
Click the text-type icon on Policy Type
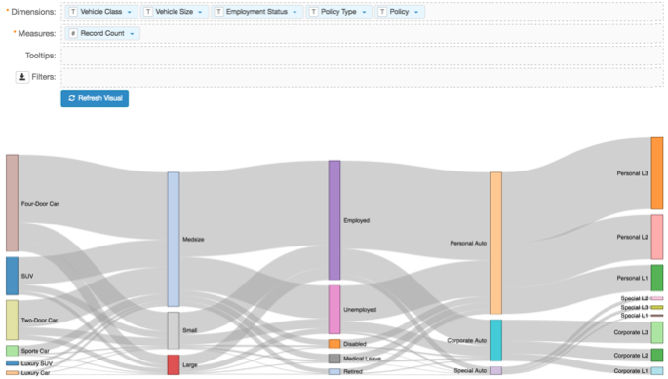pyautogui.click(x=314, y=12)
